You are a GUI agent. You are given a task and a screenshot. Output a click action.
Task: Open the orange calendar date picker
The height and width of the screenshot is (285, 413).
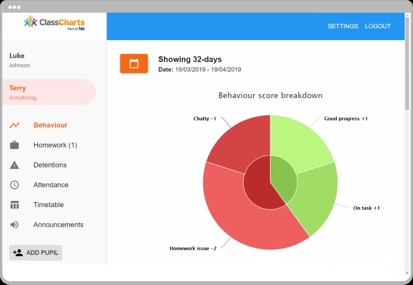(x=134, y=64)
